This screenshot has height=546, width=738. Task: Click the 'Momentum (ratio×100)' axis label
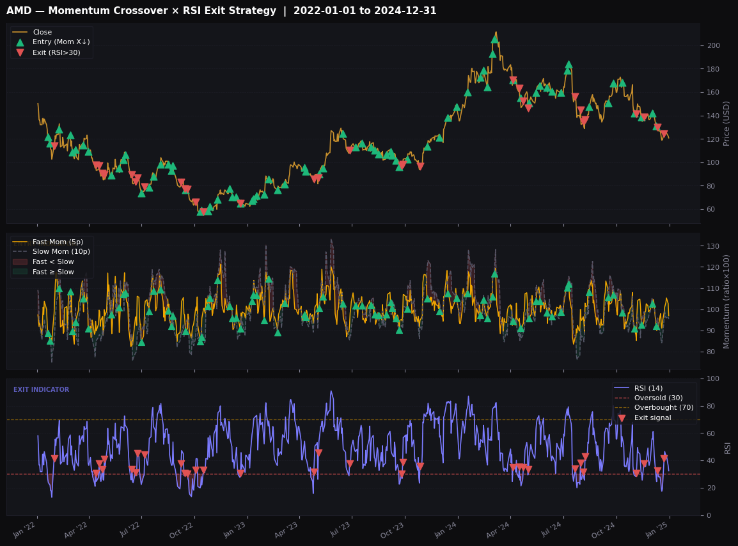[726, 301]
